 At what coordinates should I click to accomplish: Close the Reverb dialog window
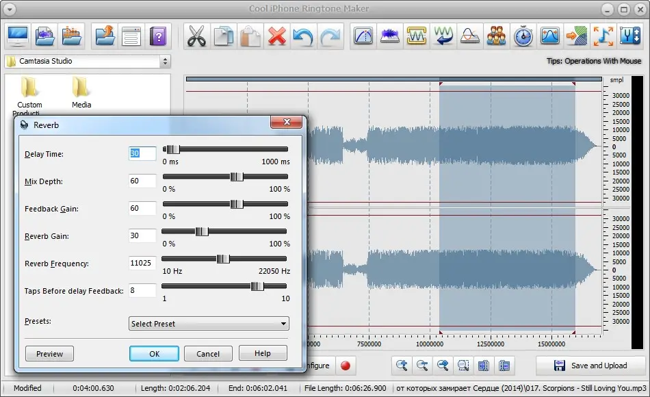point(287,122)
